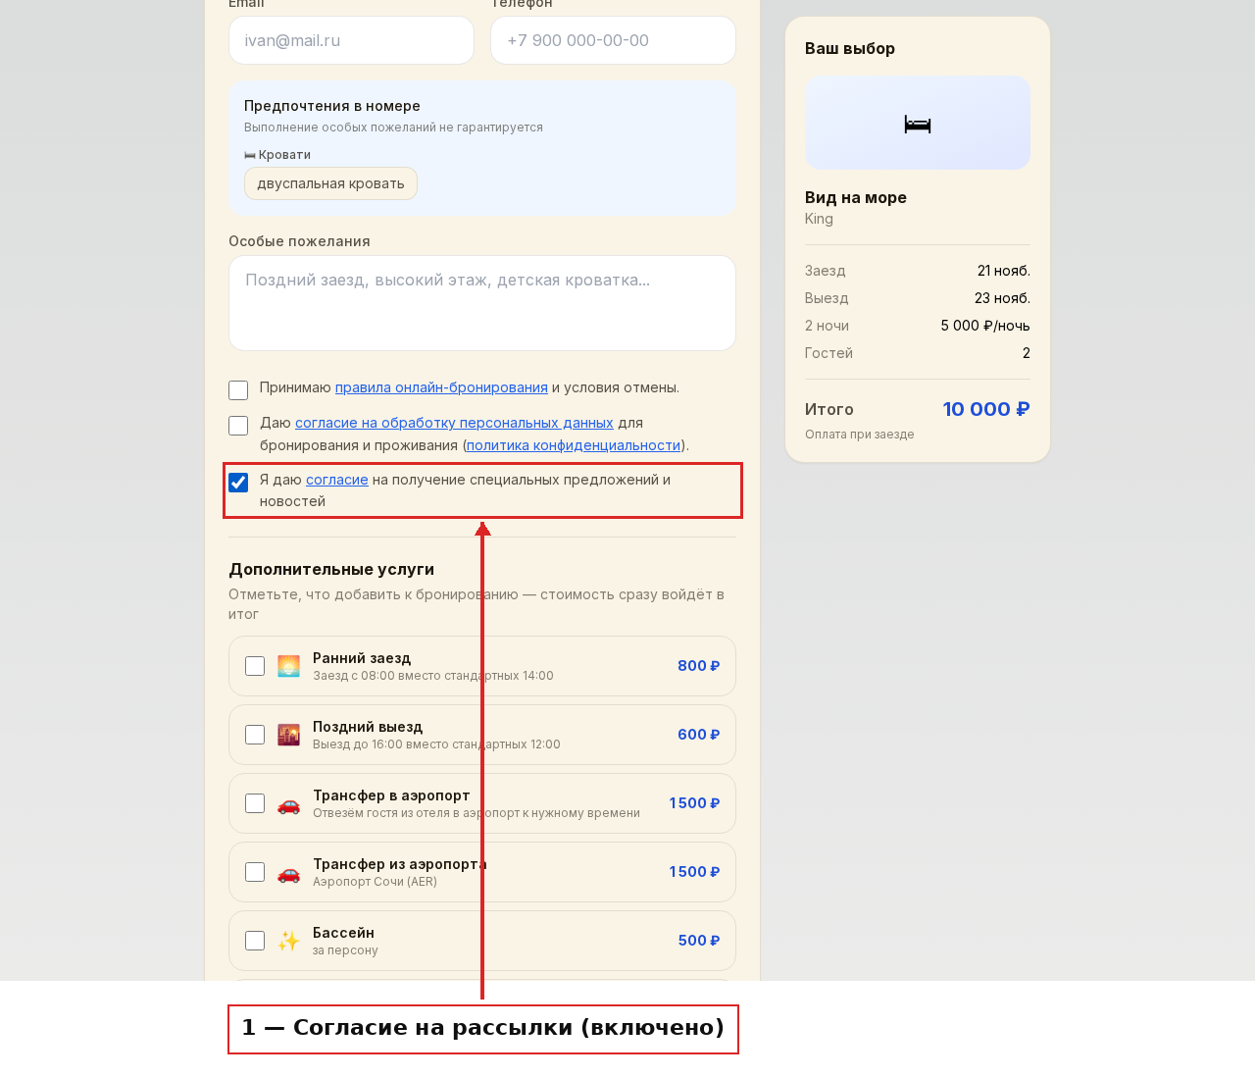The image size is (1255, 1077).
Task: Check the Трансфер из аэропорта service box
Action: pyautogui.click(x=255, y=872)
